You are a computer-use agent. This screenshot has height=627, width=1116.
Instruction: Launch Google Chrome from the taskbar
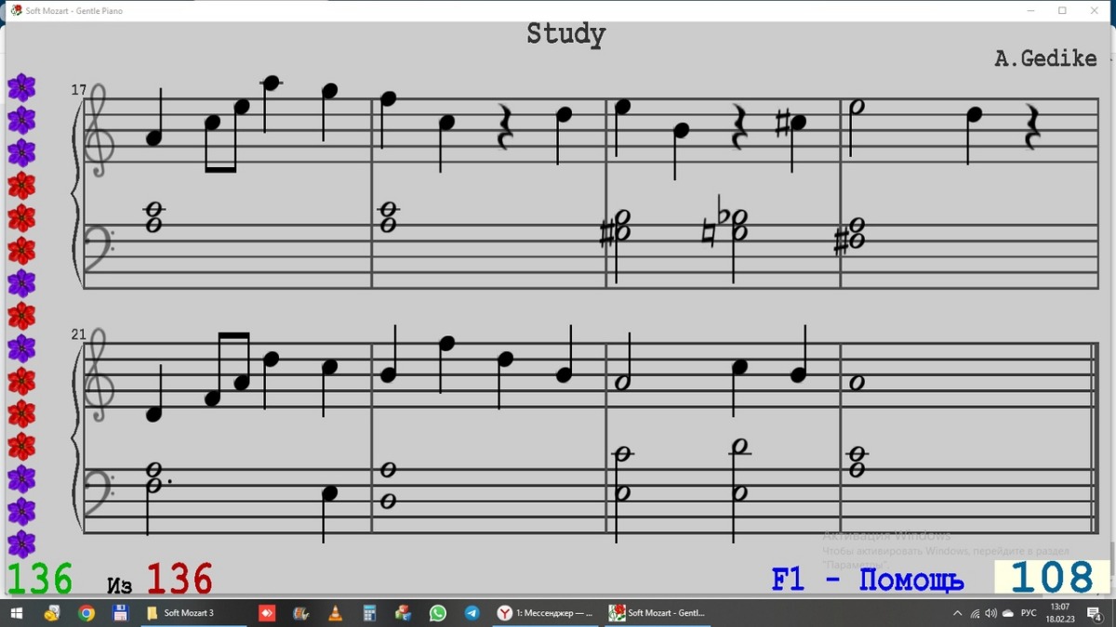[x=86, y=613]
